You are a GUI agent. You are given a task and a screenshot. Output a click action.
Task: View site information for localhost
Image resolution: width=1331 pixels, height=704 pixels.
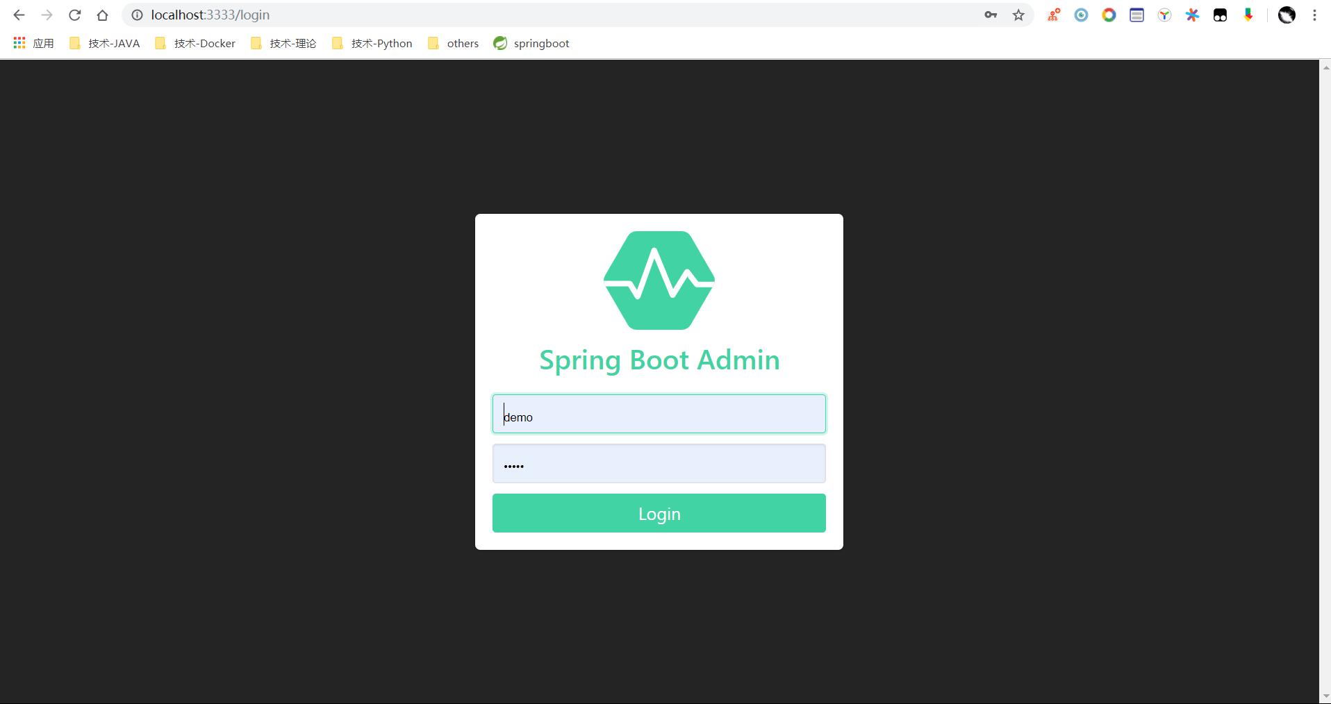[x=137, y=15]
